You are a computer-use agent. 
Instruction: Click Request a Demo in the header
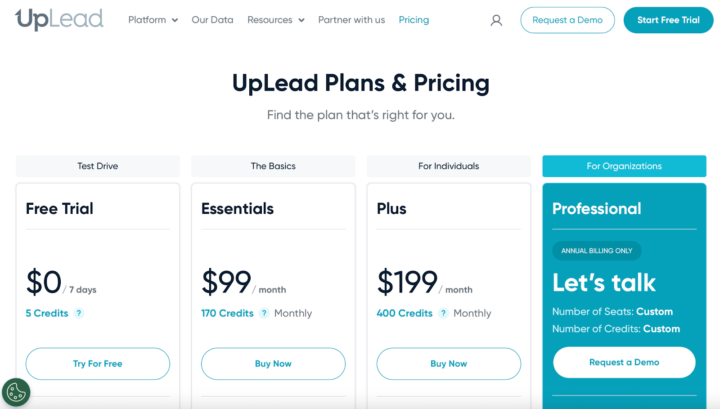tap(567, 20)
